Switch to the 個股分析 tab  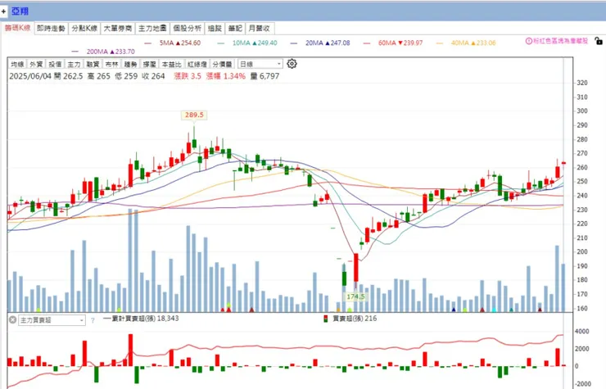pyautogui.click(x=187, y=28)
